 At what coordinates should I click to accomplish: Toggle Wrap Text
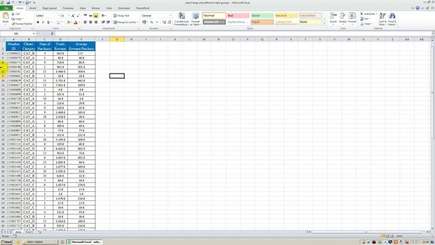pyautogui.click(x=121, y=16)
